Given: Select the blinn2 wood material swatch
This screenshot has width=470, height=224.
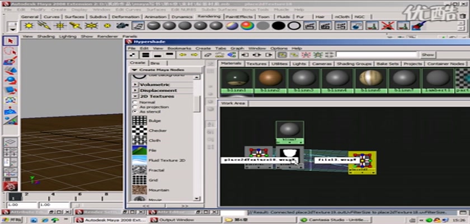Looking at the screenshot, I should click(271, 80).
